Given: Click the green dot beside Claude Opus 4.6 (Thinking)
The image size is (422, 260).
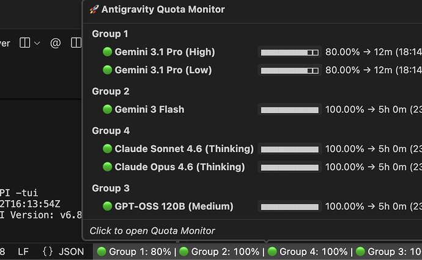Looking at the screenshot, I should [108, 167].
